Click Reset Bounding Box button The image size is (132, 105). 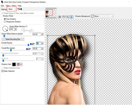[13, 39]
